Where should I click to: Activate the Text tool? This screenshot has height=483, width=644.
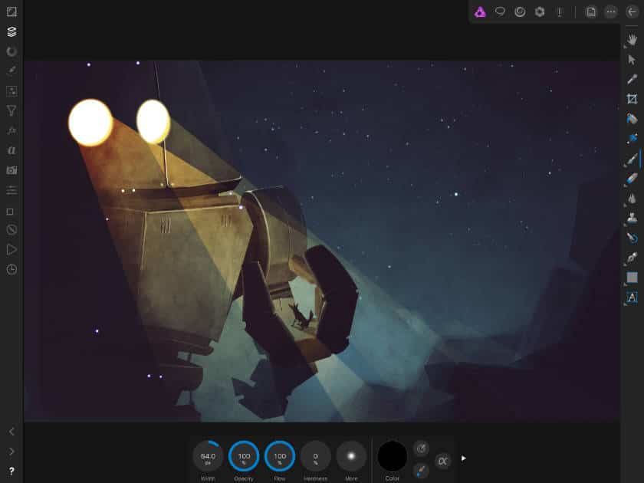pyautogui.click(x=632, y=297)
